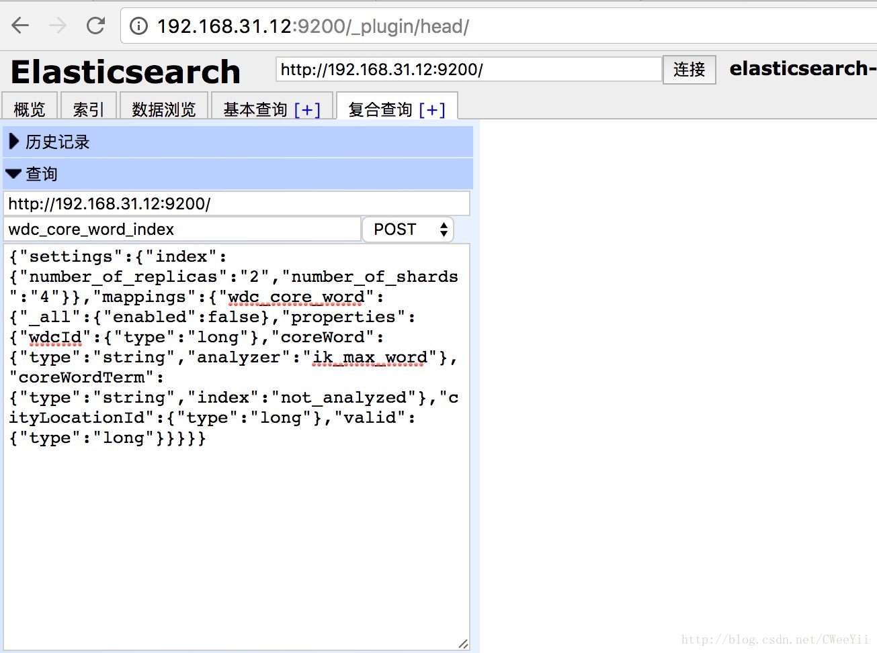Expand the 历史记录 section
The image size is (877, 653).
click(238, 142)
